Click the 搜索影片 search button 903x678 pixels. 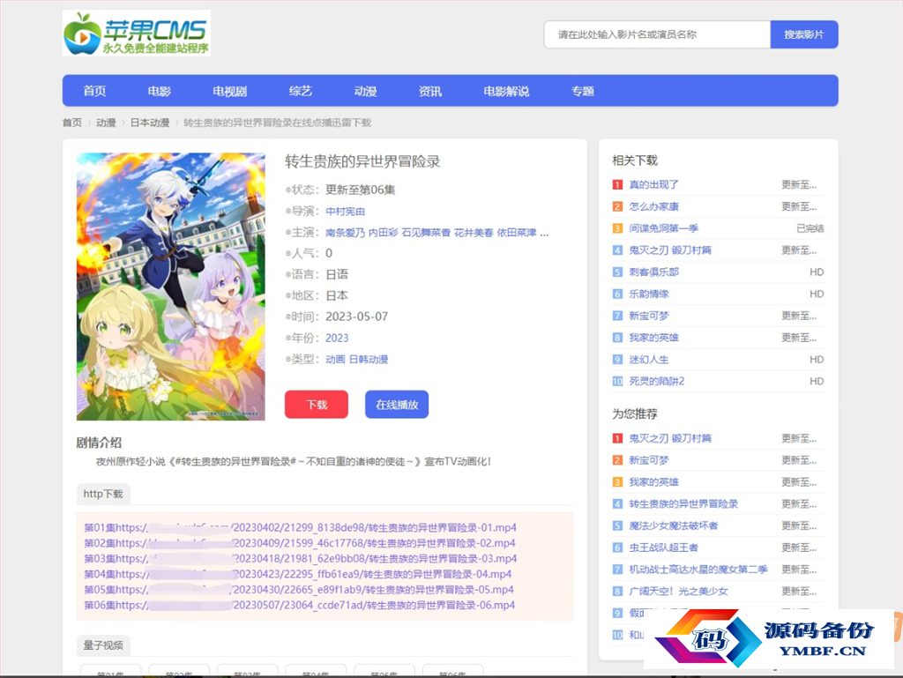tap(804, 34)
